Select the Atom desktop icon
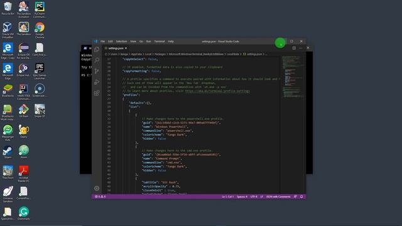The height and width of the screenshot is (226, 402). click(24, 152)
